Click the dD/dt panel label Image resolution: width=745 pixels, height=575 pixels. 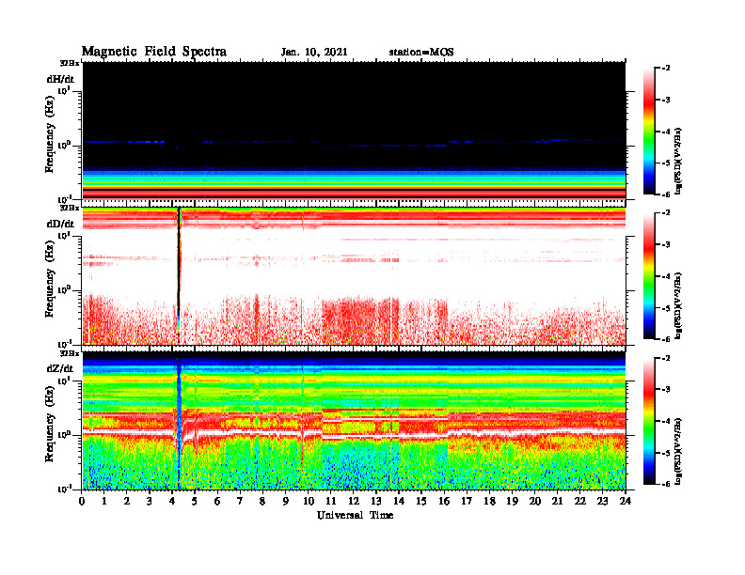click(60, 224)
